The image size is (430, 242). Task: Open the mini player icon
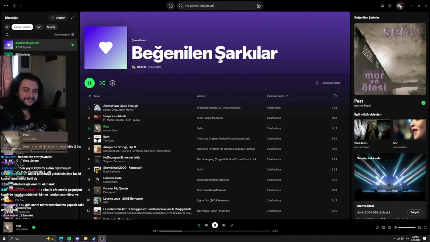pyautogui.click(x=420, y=228)
